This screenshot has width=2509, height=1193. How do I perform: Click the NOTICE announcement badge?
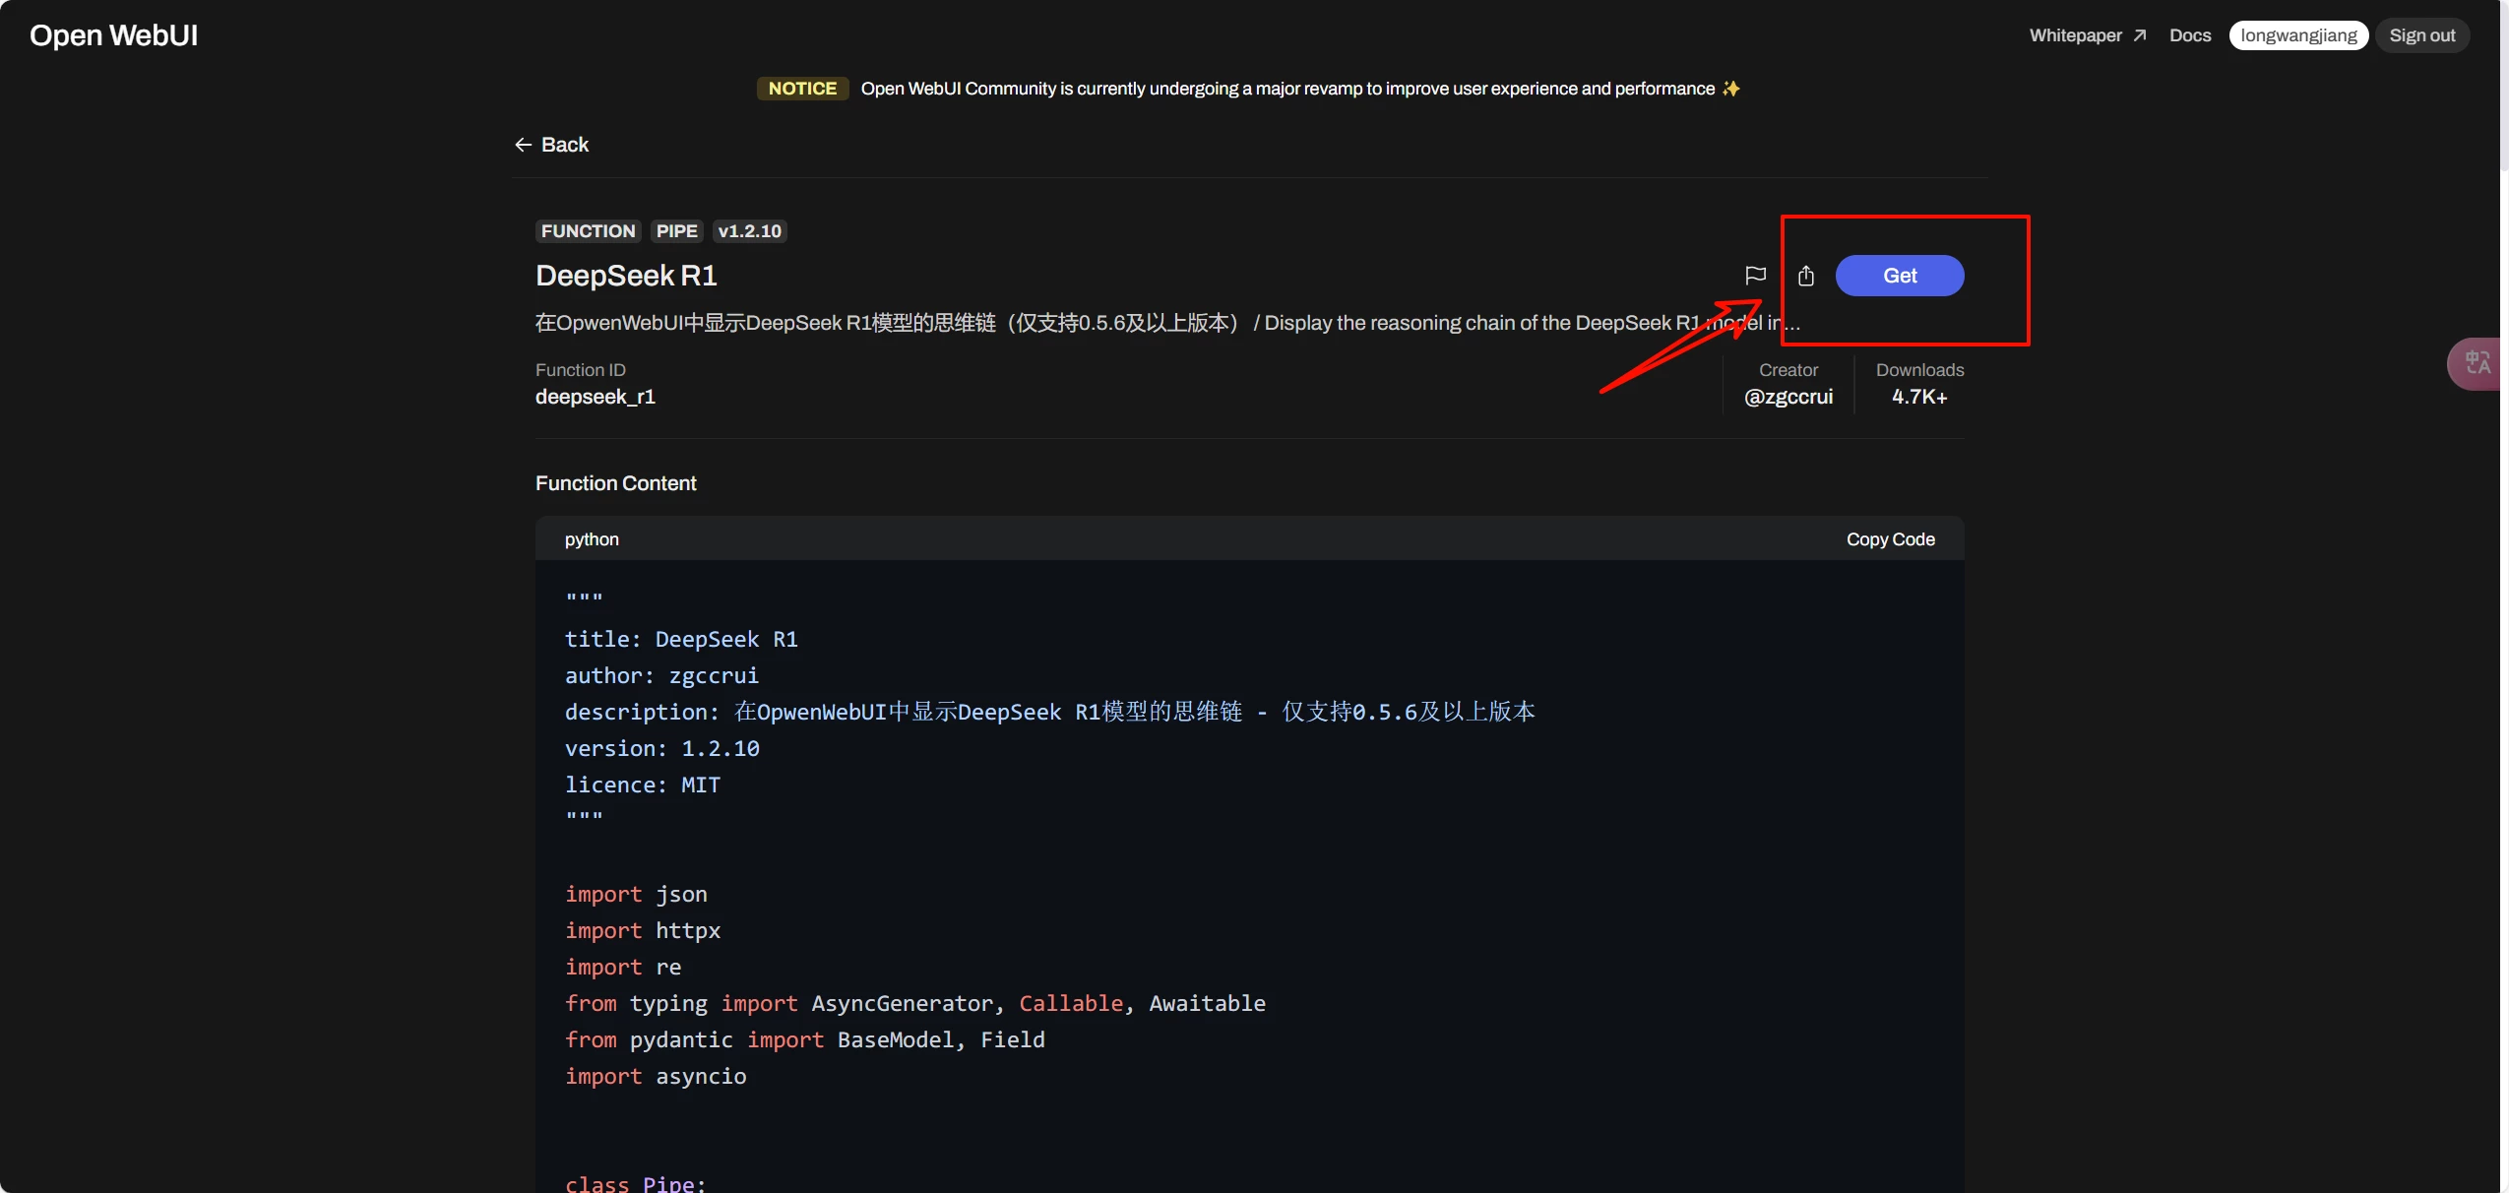pyautogui.click(x=802, y=89)
